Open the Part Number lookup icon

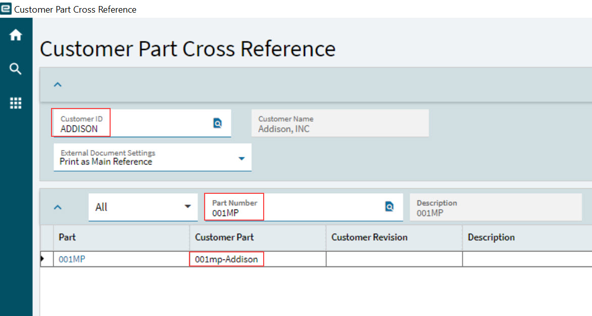(x=389, y=207)
